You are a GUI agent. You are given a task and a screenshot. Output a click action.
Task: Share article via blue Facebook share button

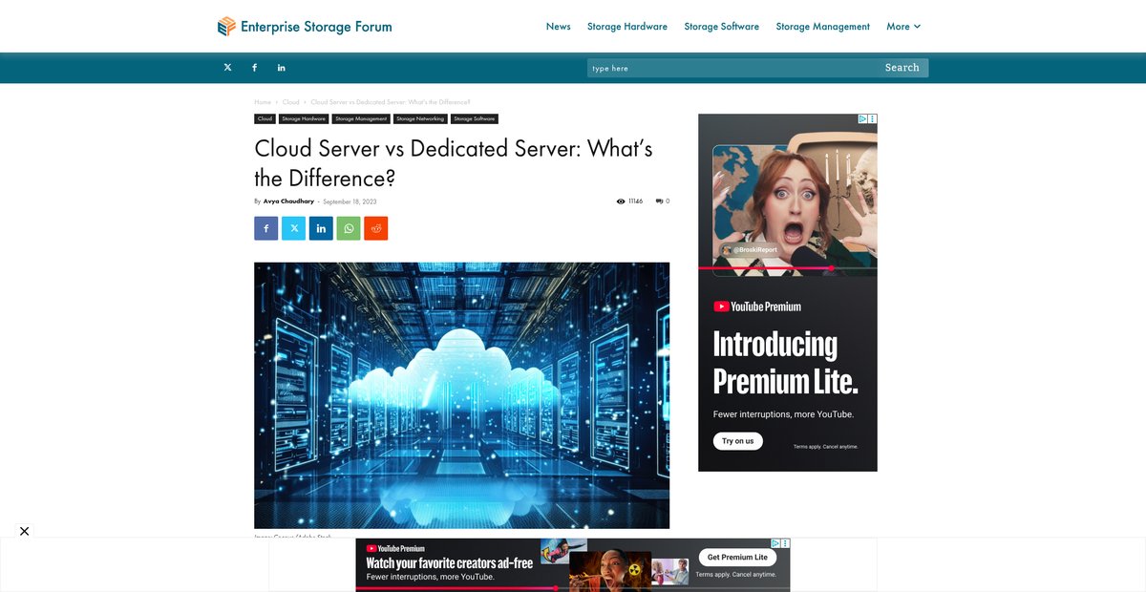[266, 228]
